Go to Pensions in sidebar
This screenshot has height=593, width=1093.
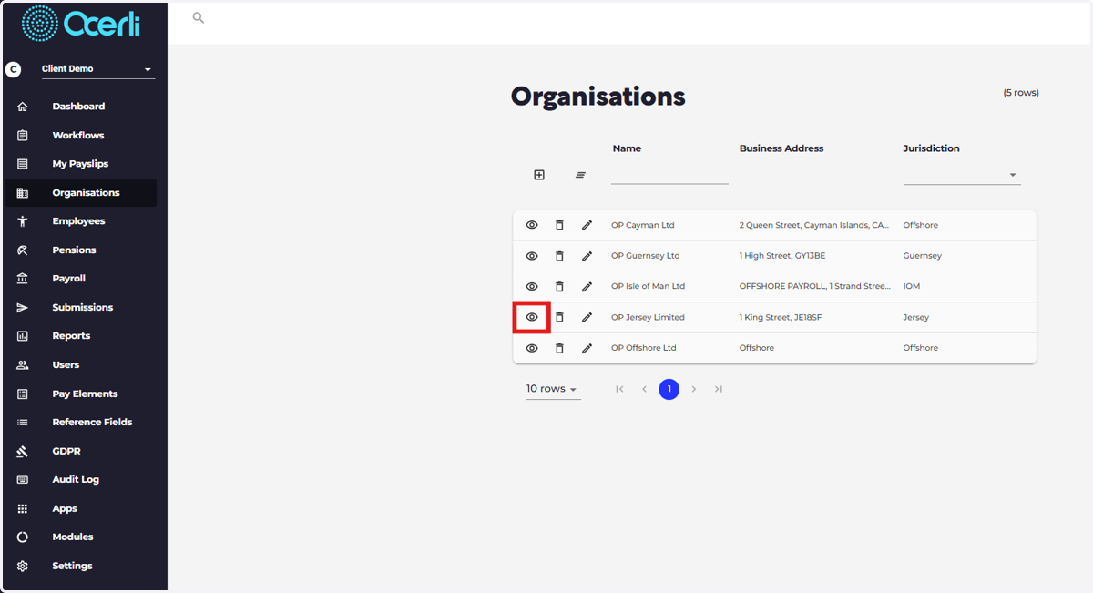(x=80, y=250)
